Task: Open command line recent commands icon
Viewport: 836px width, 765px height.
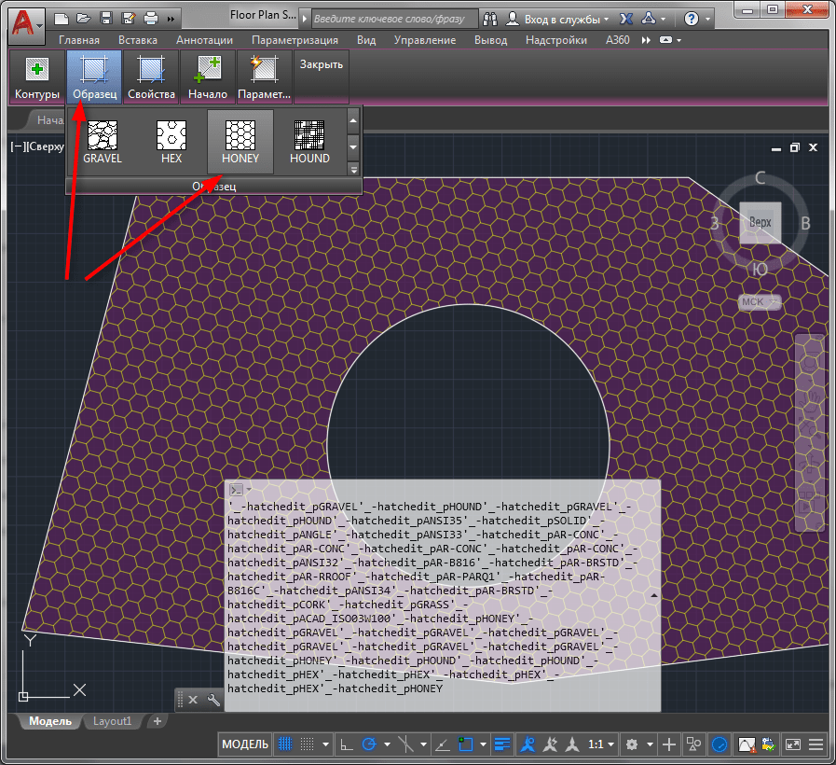Action: [238, 489]
